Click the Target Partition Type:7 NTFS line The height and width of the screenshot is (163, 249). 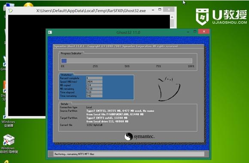point(107,118)
